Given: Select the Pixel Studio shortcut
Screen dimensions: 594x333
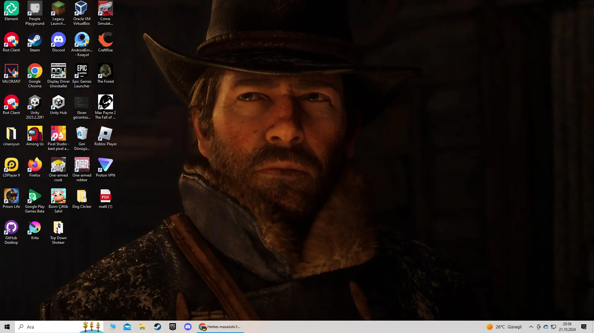Looking at the screenshot, I should (58, 138).
